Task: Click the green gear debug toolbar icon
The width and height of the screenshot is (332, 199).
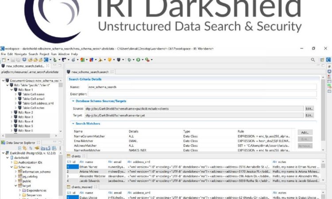Action: 129,60
